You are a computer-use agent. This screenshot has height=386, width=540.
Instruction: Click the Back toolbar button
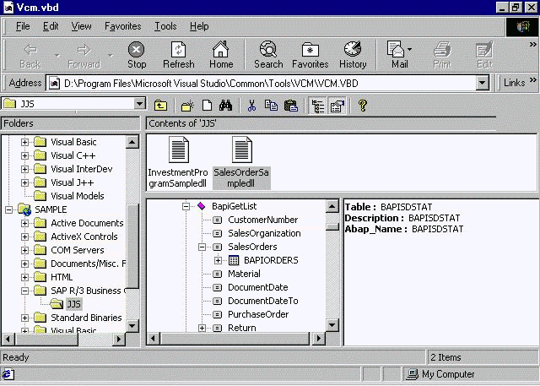pyautogui.click(x=30, y=55)
